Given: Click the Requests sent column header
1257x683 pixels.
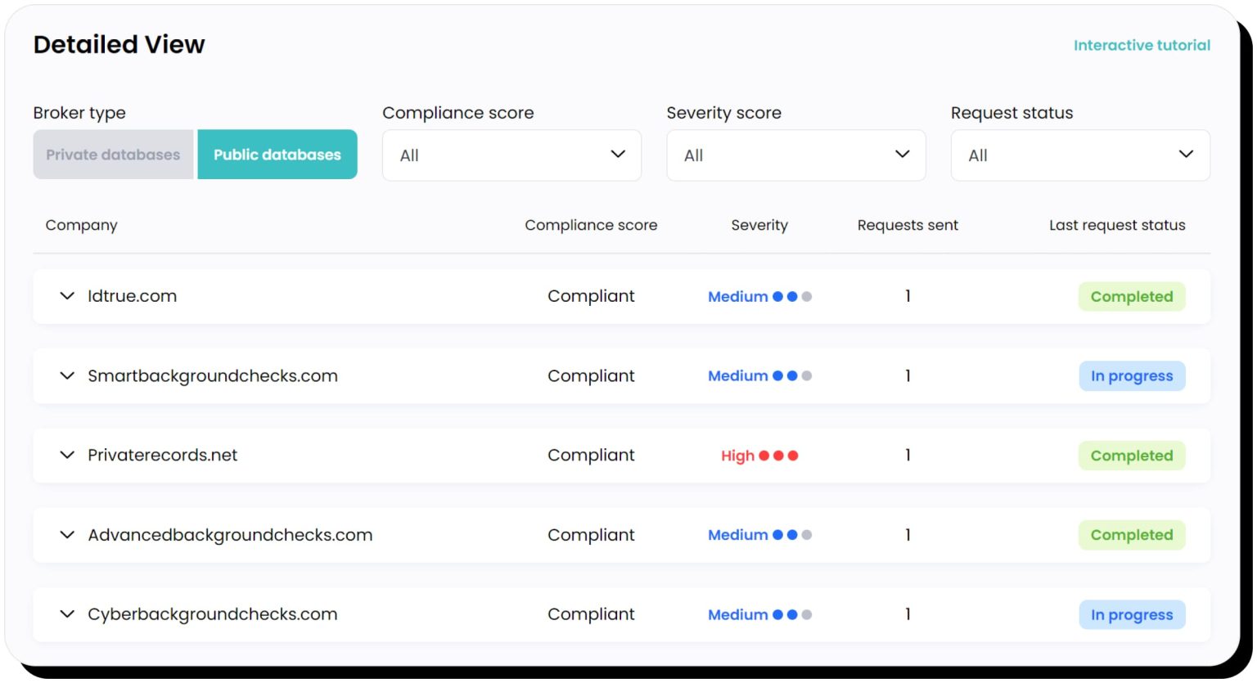Looking at the screenshot, I should [x=907, y=225].
